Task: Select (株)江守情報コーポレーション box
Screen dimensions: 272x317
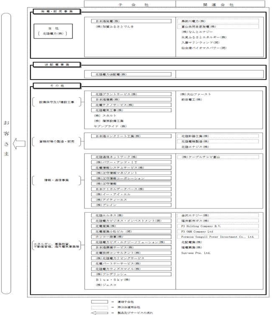Action: (x=131, y=178)
